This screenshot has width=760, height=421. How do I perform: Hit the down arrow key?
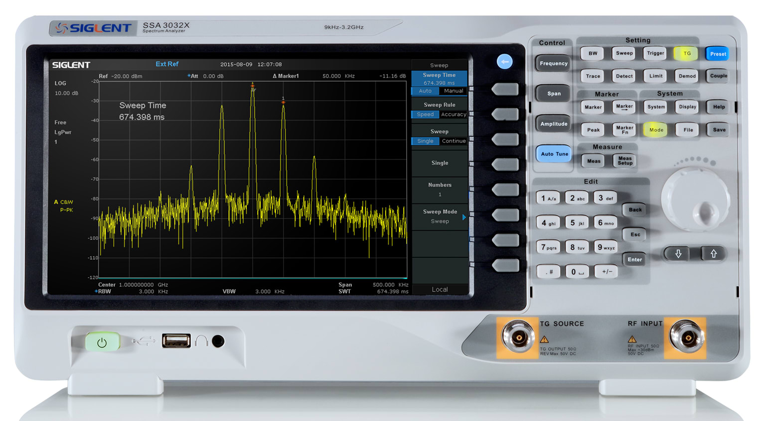point(678,254)
